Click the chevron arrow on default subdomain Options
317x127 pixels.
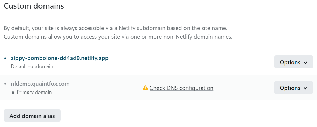click(305, 63)
